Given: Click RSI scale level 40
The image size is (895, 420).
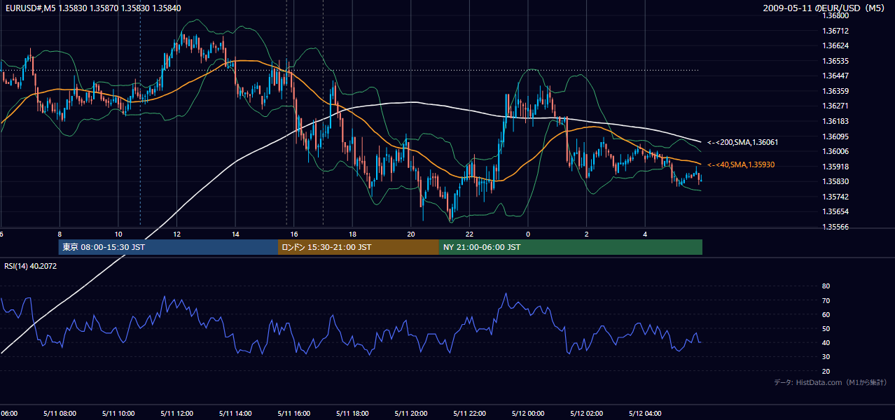Looking at the screenshot, I should [x=826, y=342].
